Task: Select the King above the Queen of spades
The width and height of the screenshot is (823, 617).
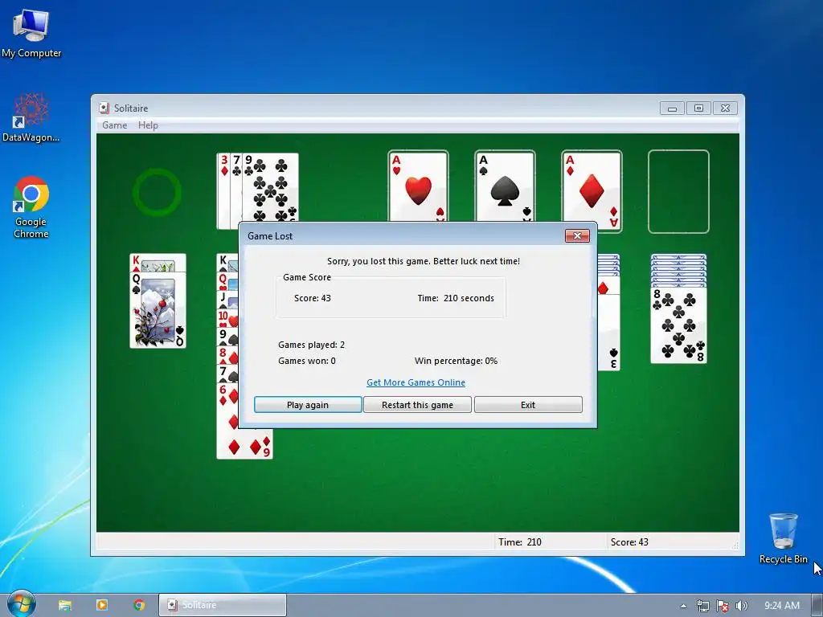Action: pyautogui.click(x=158, y=263)
